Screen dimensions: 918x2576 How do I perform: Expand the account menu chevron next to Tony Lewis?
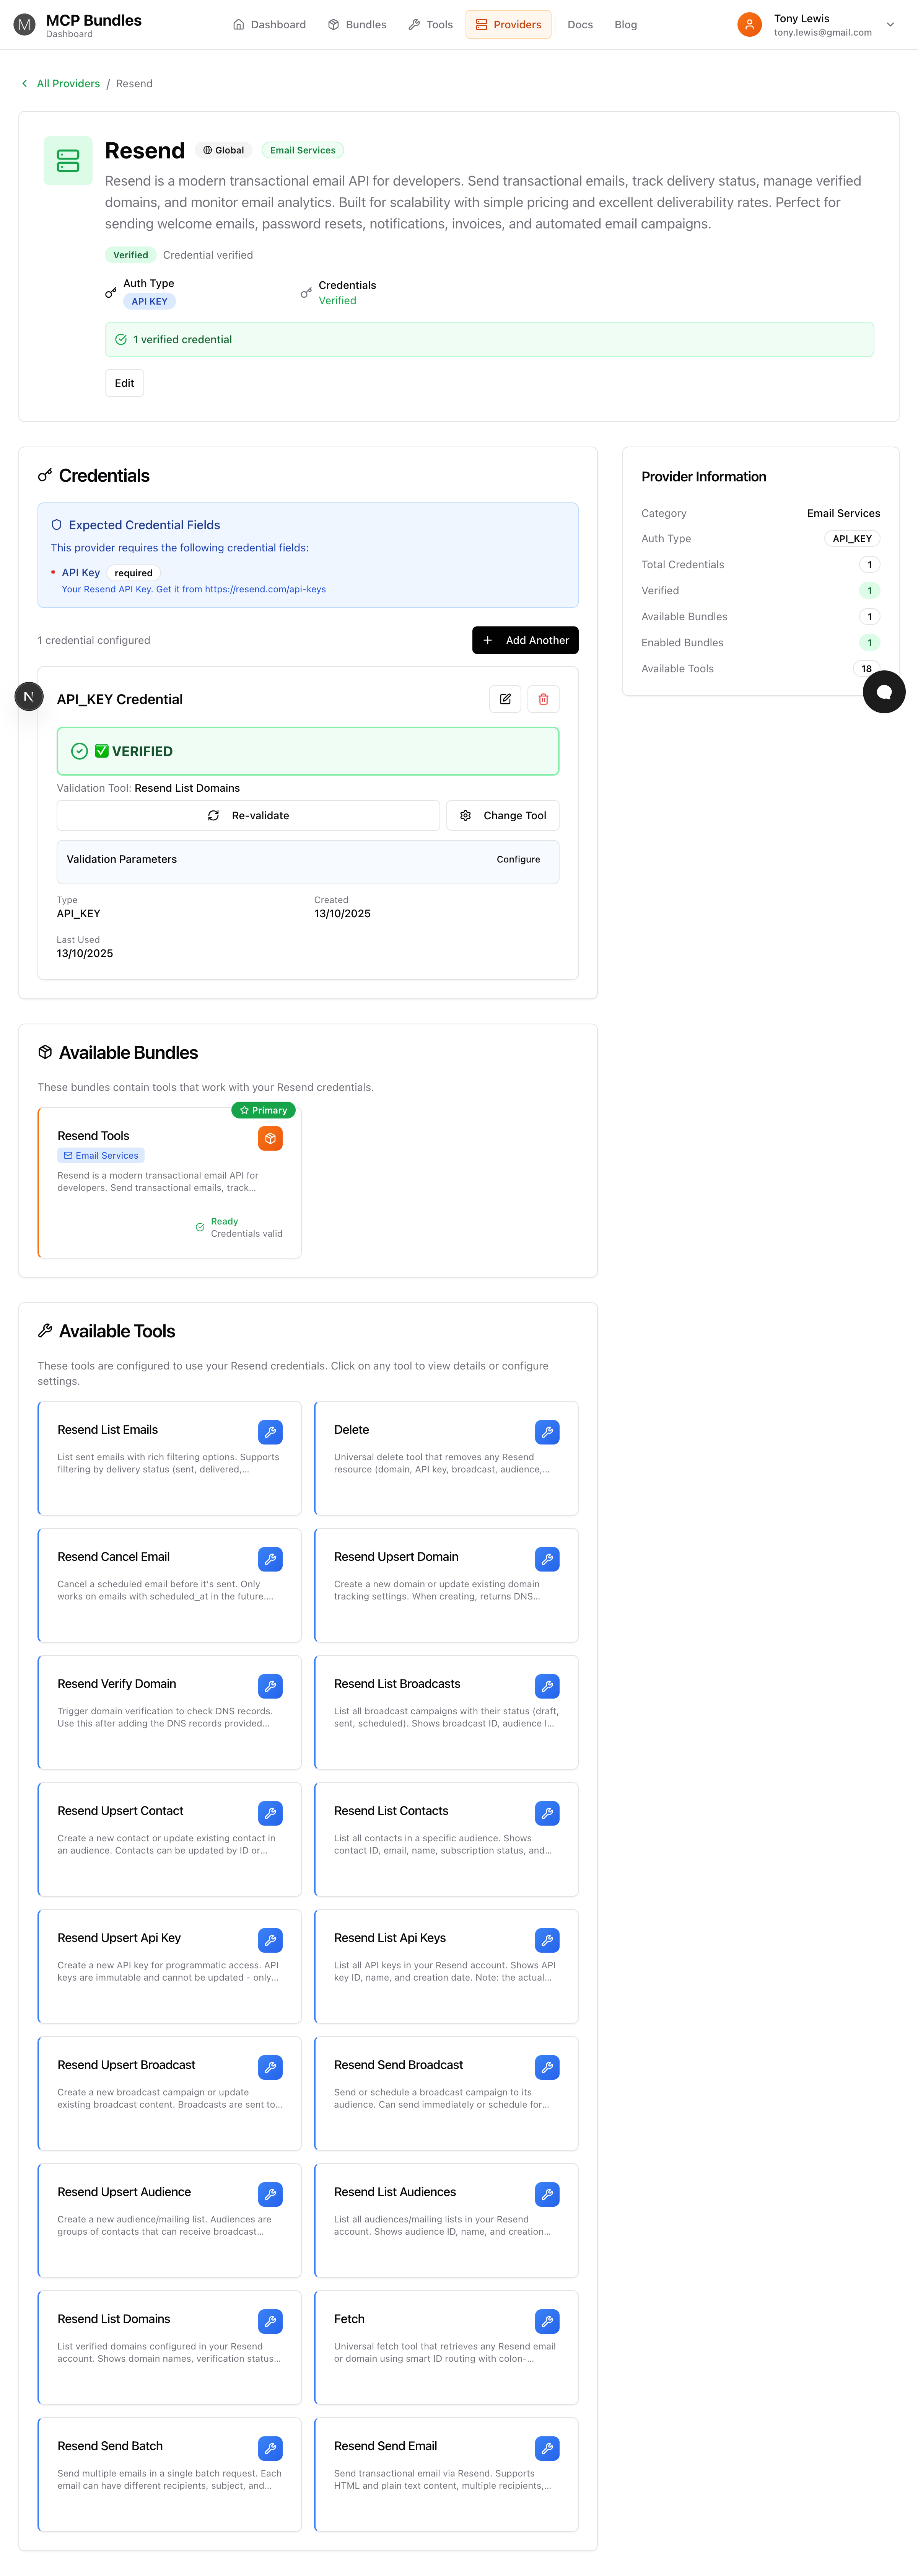(890, 24)
